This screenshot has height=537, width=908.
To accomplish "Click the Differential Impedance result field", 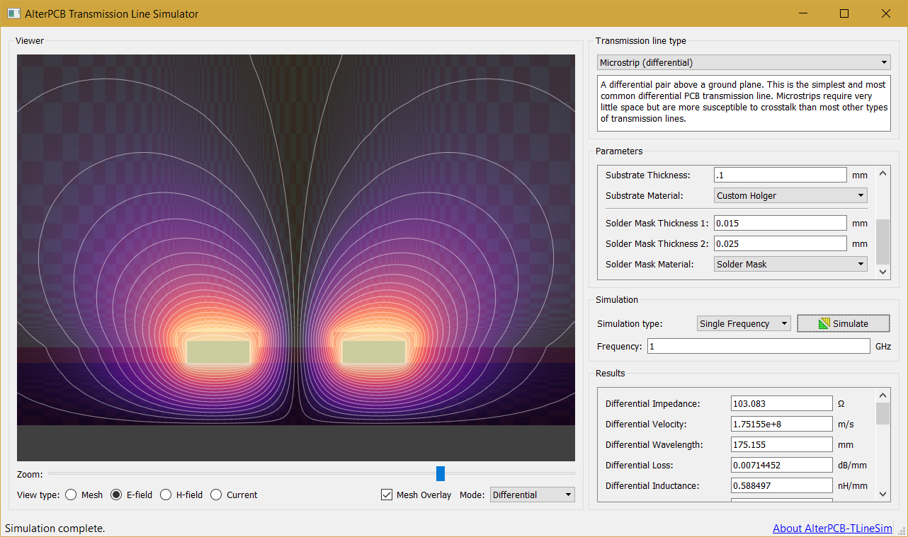I will click(782, 403).
